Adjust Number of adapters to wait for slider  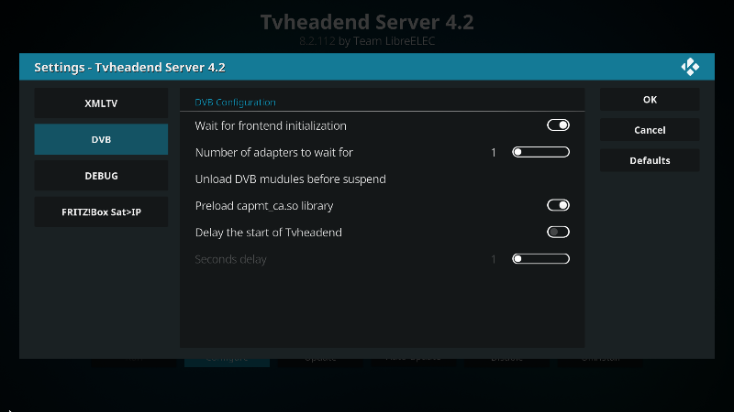click(x=540, y=152)
